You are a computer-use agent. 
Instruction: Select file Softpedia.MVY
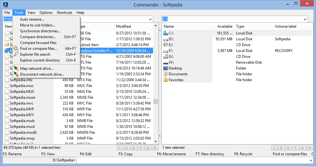pyautogui.click(x=22, y=115)
